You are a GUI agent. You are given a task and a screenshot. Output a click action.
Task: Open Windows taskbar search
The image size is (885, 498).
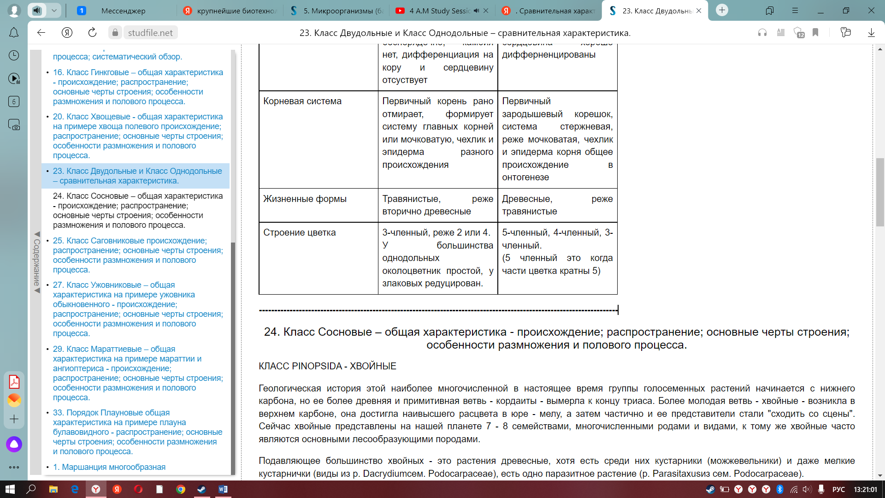click(x=31, y=489)
